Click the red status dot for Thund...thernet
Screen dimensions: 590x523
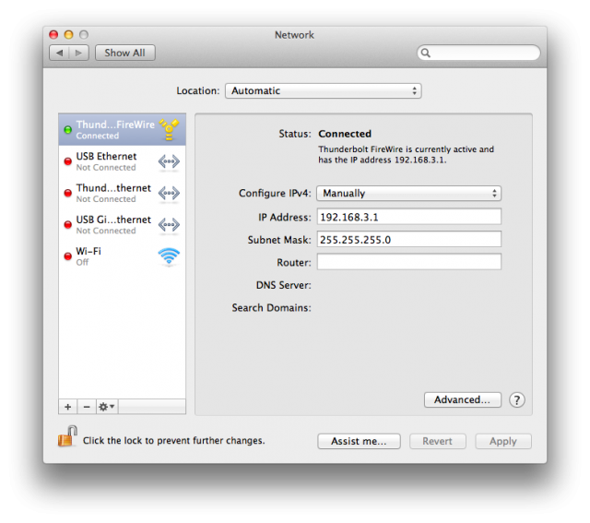67,193
